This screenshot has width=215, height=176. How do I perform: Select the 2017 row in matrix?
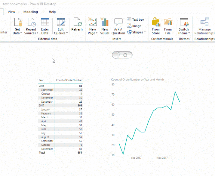point(60,106)
